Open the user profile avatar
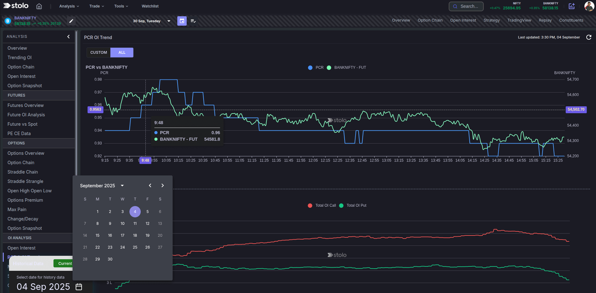Image resolution: width=596 pixels, height=293 pixels. pos(589,6)
